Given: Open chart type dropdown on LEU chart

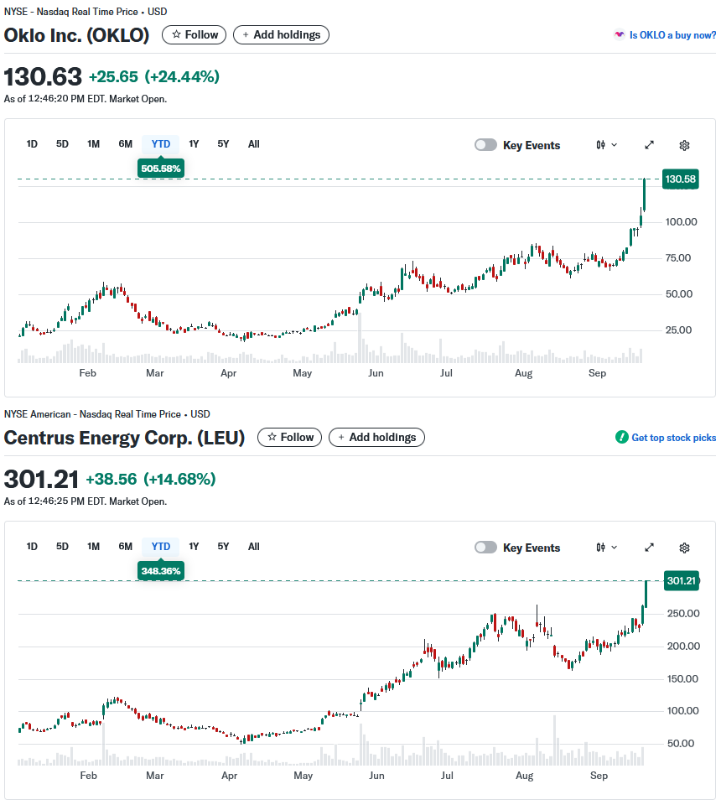Looking at the screenshot, I should tap(607, 548).
